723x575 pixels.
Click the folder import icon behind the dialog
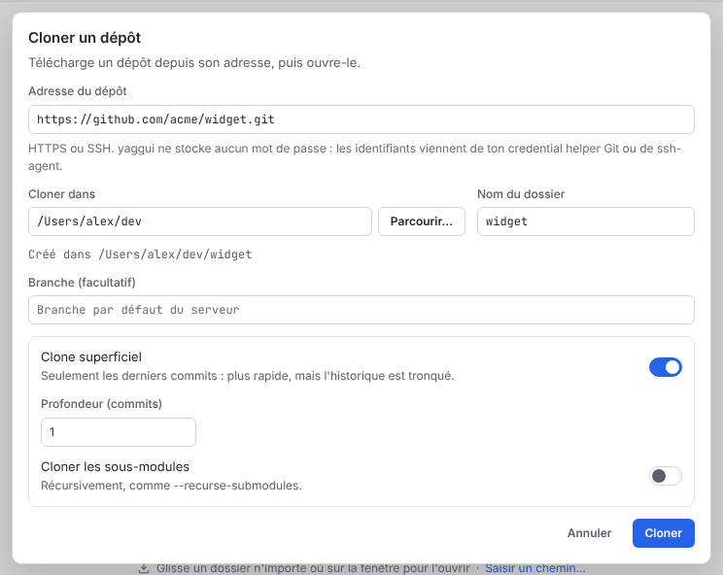point(144,569)
